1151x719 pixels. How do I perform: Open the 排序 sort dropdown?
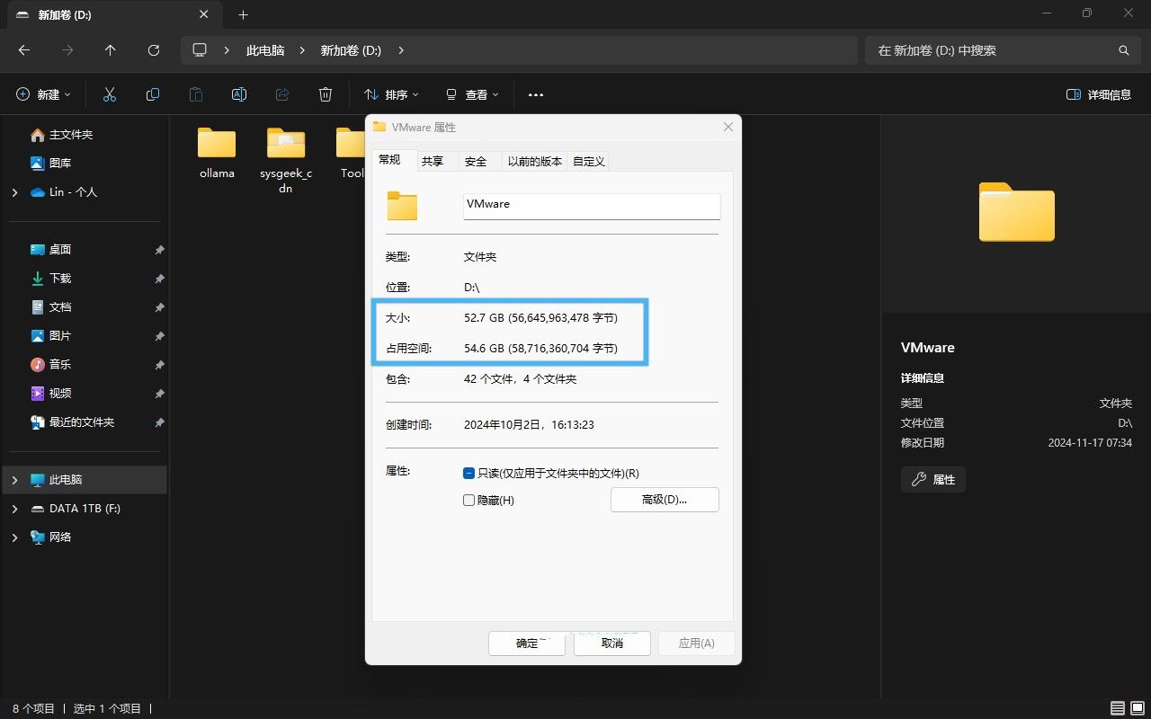pyautogui.click(x=391, y=94)
